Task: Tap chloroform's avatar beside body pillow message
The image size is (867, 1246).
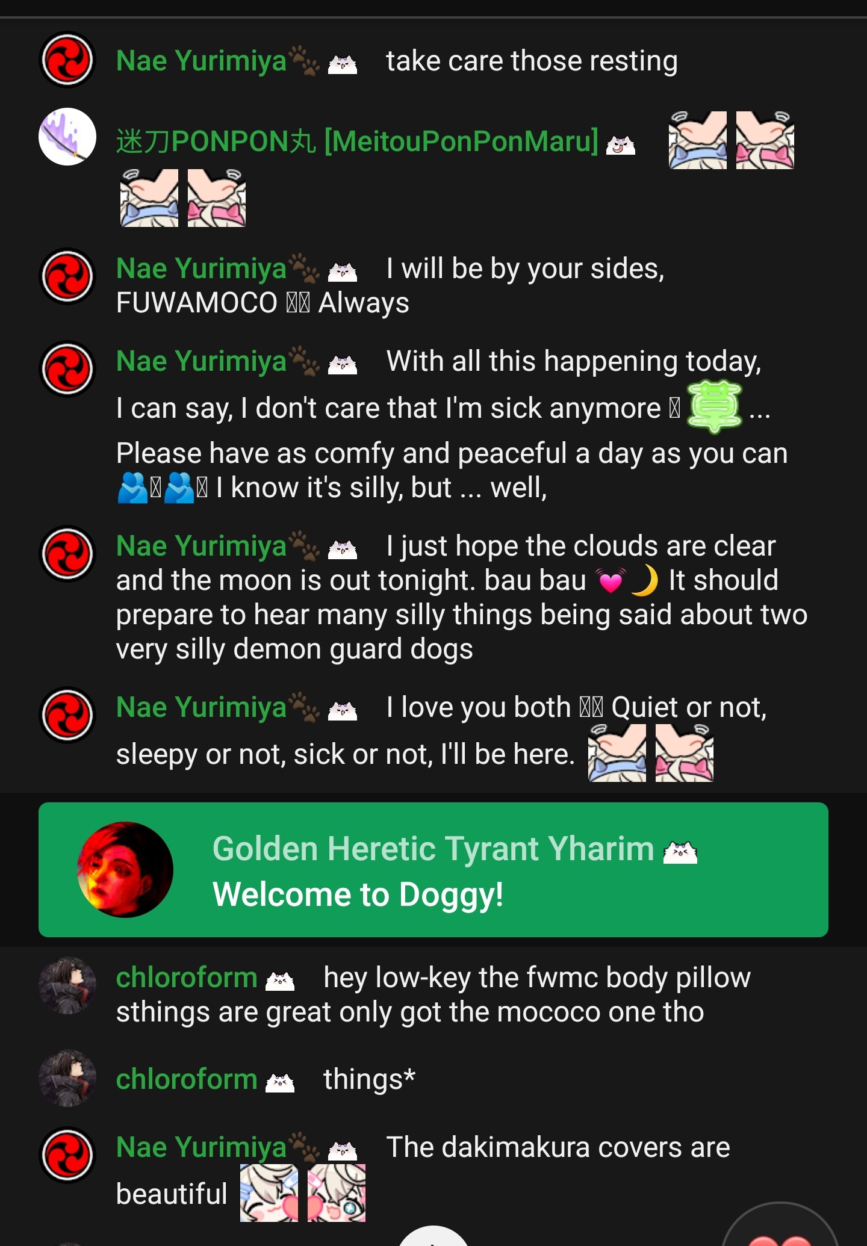Action: pyautogui.click(x=67, y=985)
